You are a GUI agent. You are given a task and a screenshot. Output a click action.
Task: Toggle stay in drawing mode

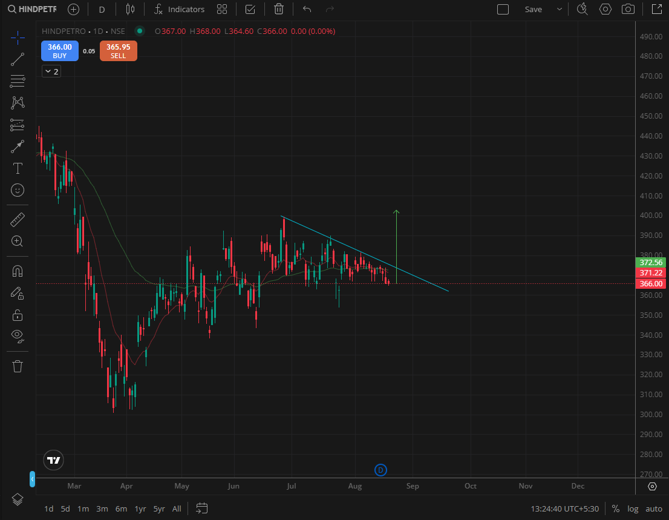pos(18,293)
